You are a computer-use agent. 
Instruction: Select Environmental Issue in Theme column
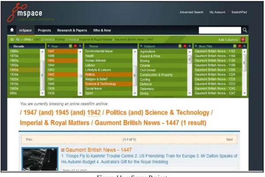pos(108,51)
